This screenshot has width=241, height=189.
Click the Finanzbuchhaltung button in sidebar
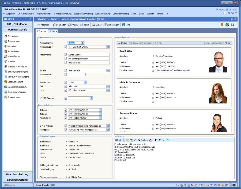pos(17,175)
